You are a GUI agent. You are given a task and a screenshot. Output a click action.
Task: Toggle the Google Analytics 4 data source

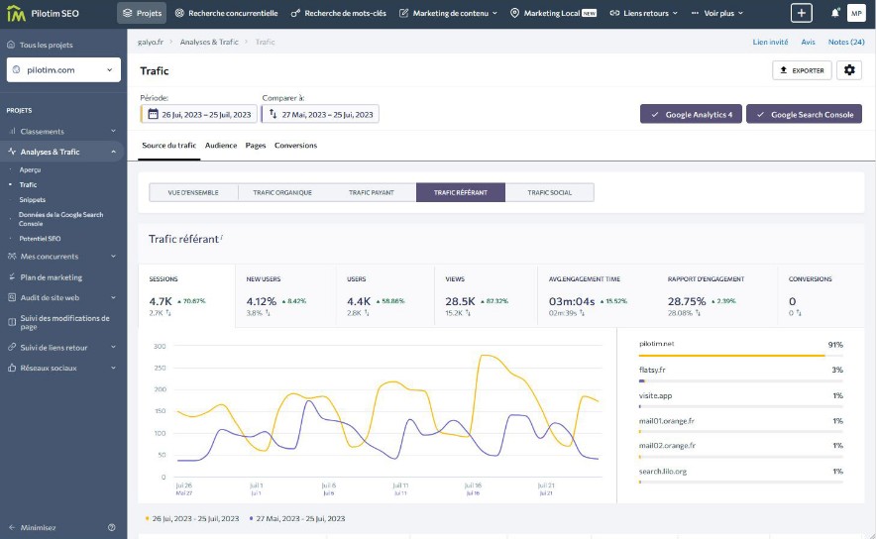click(691, 114)
